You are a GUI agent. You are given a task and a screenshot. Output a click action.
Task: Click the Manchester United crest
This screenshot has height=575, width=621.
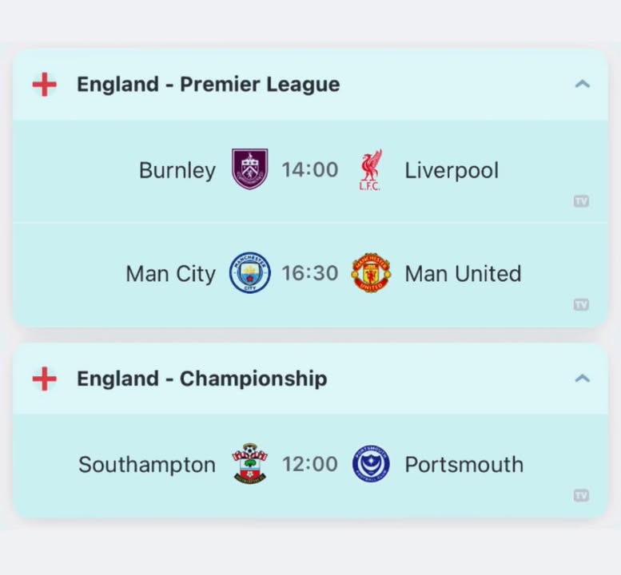[371, 272]
